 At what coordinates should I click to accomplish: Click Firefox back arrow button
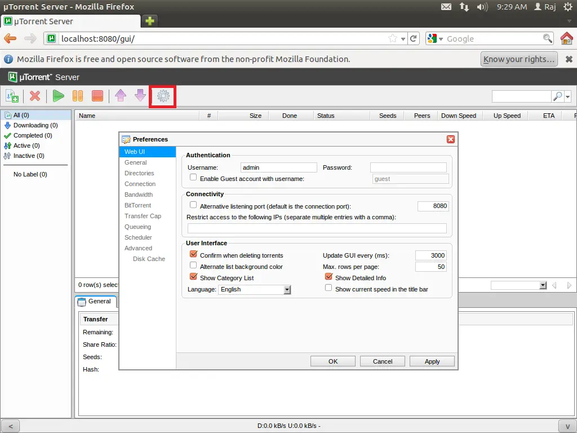click(x=10, y=38)
